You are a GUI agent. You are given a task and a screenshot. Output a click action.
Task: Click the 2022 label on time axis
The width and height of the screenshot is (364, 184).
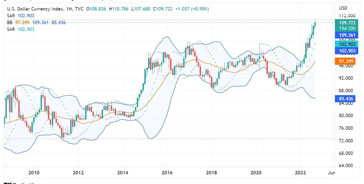[x=300, y=172]
